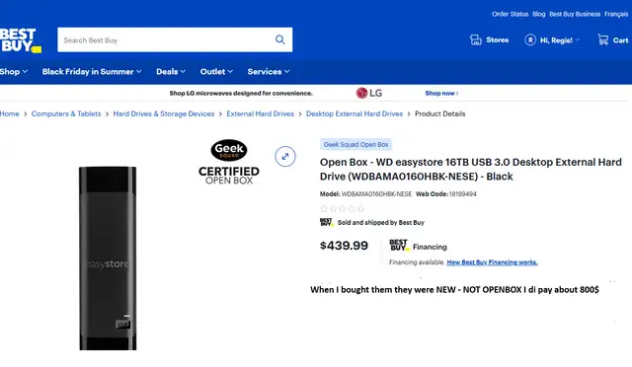This screenshot has width=632, height=367.
Task: Open the Outlet menu
Action: (x=216, y=72)
